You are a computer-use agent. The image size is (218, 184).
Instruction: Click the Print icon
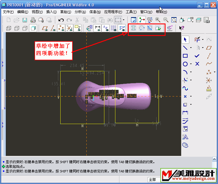pyautogui.click(x=33, y=20)
